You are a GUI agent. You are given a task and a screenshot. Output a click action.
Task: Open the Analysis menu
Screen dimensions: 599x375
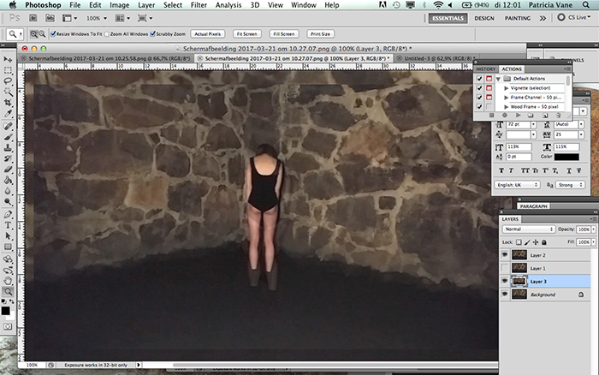228,5
